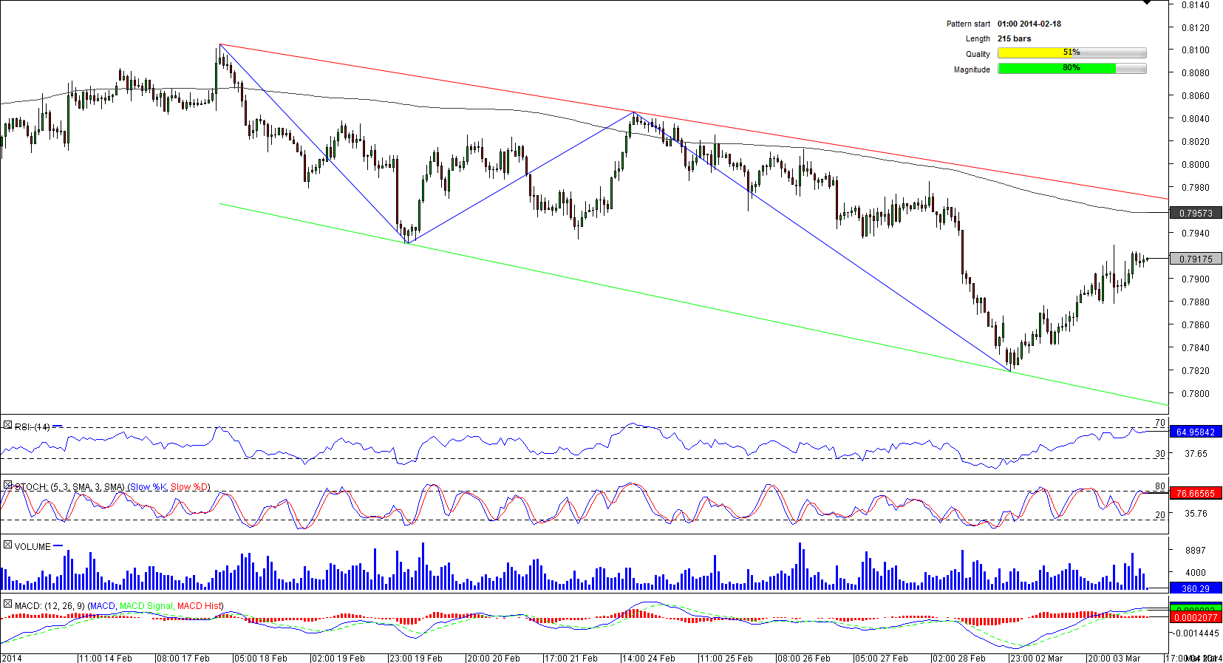Click the RSI 37.65 scale label
The height and width of the screenshot is (663, 1223).
click(x=1196, y=453)
